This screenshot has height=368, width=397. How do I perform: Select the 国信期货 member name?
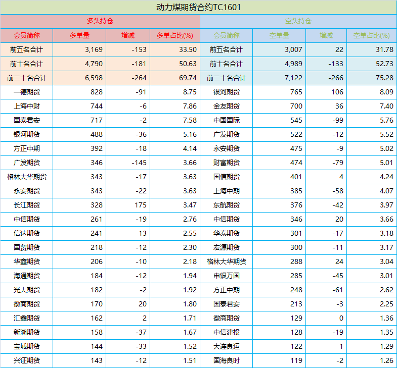(227, 177)
